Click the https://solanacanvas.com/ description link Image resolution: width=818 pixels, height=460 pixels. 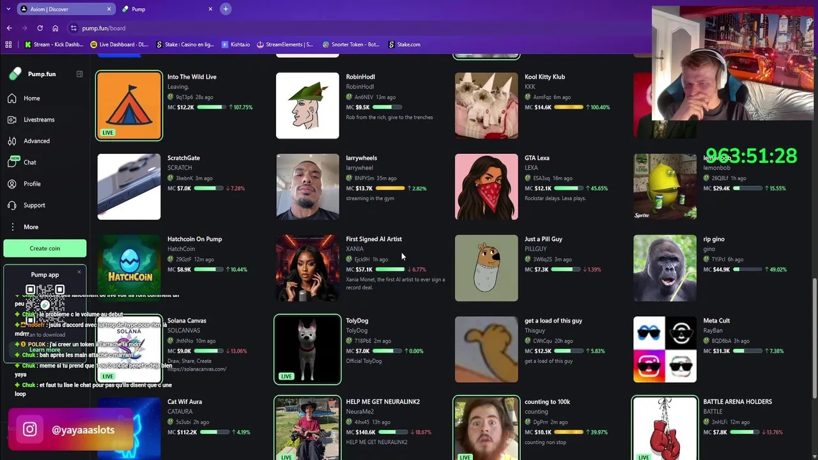pos(197,369)
